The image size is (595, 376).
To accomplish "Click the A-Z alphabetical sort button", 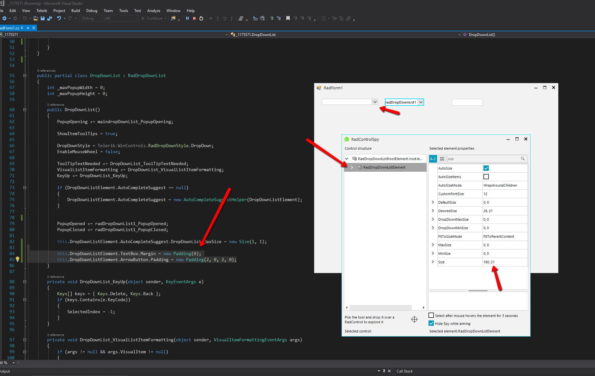I will [433, 159].
